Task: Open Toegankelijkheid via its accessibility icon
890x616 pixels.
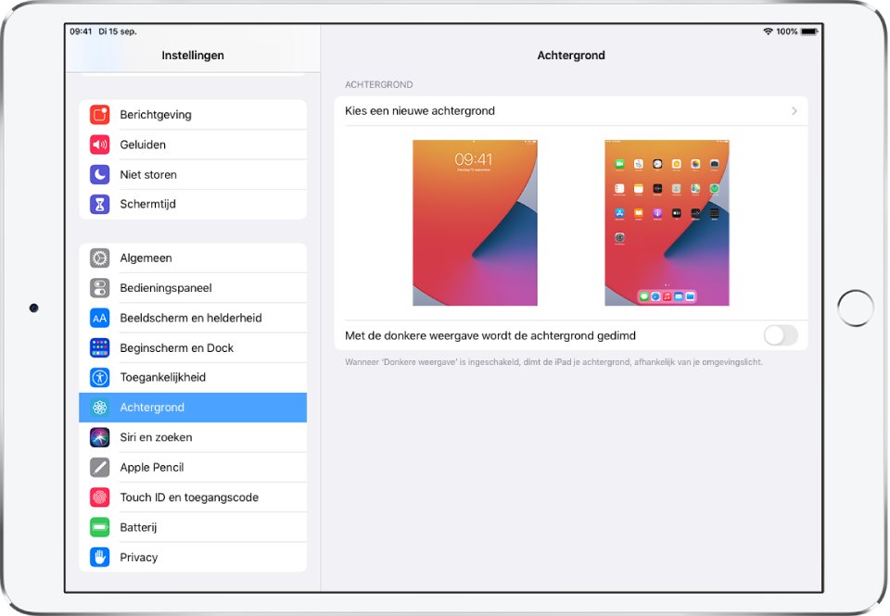Action: 100,377
